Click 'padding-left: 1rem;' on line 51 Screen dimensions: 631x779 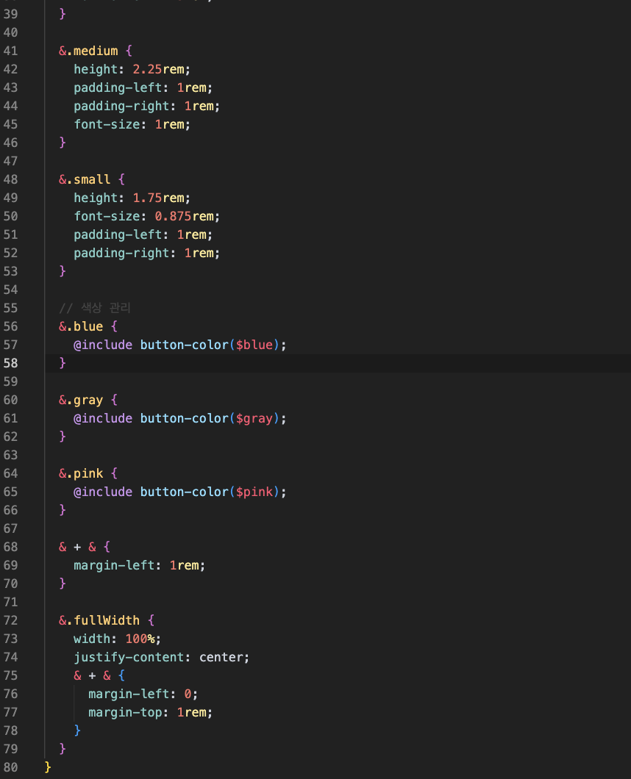tap(143, 234)
